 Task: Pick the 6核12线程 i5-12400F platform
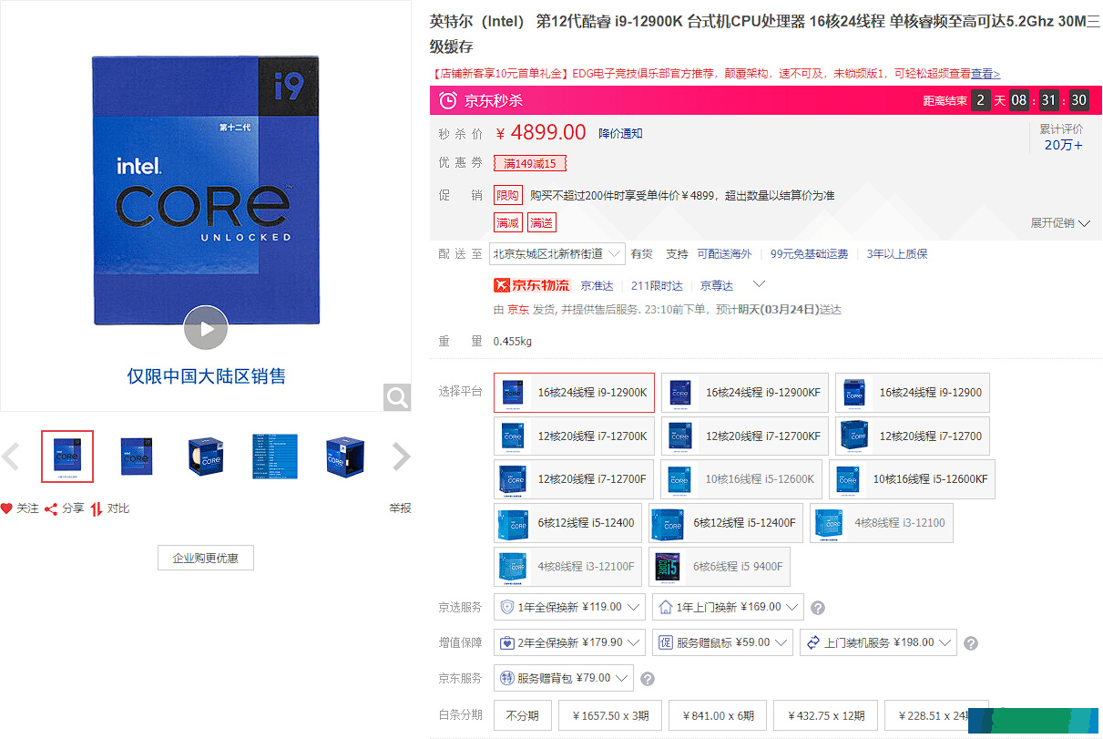(x=726, y=523)
